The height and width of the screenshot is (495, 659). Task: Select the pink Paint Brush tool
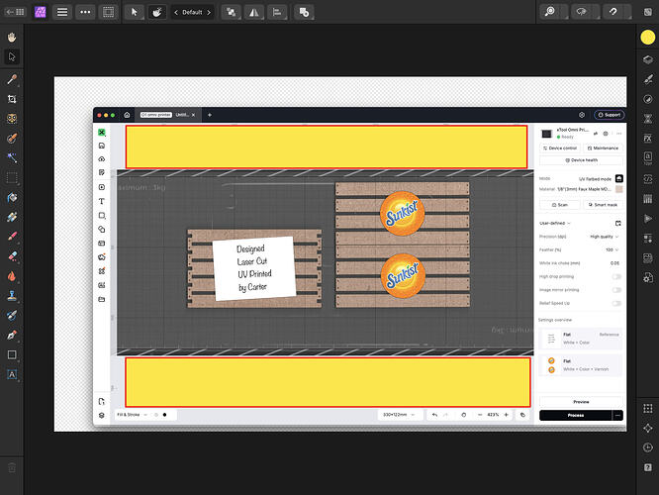click(12, 237)
